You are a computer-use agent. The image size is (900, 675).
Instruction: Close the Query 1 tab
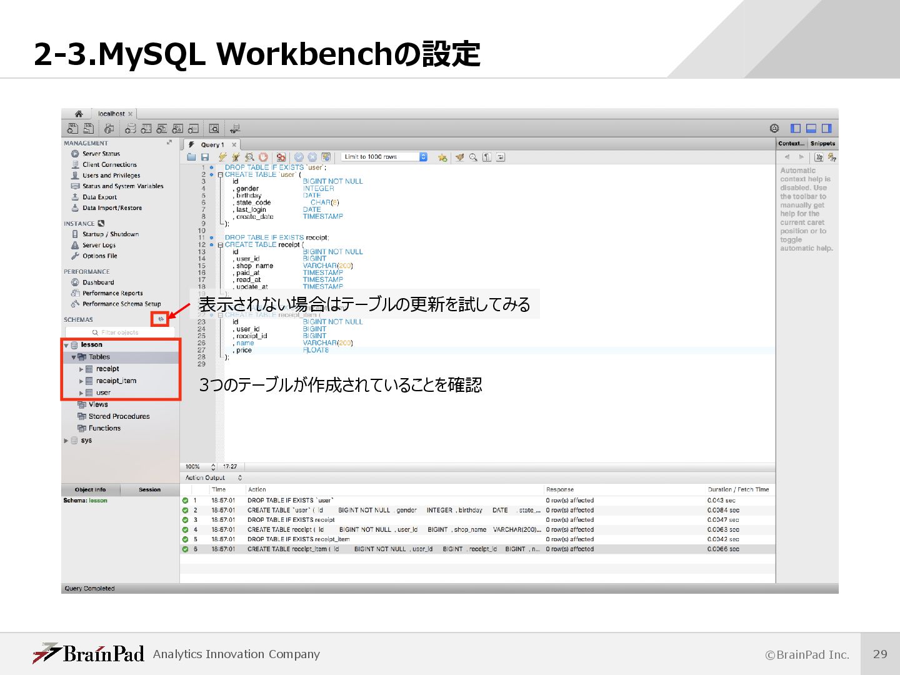[x=234, y=145]
